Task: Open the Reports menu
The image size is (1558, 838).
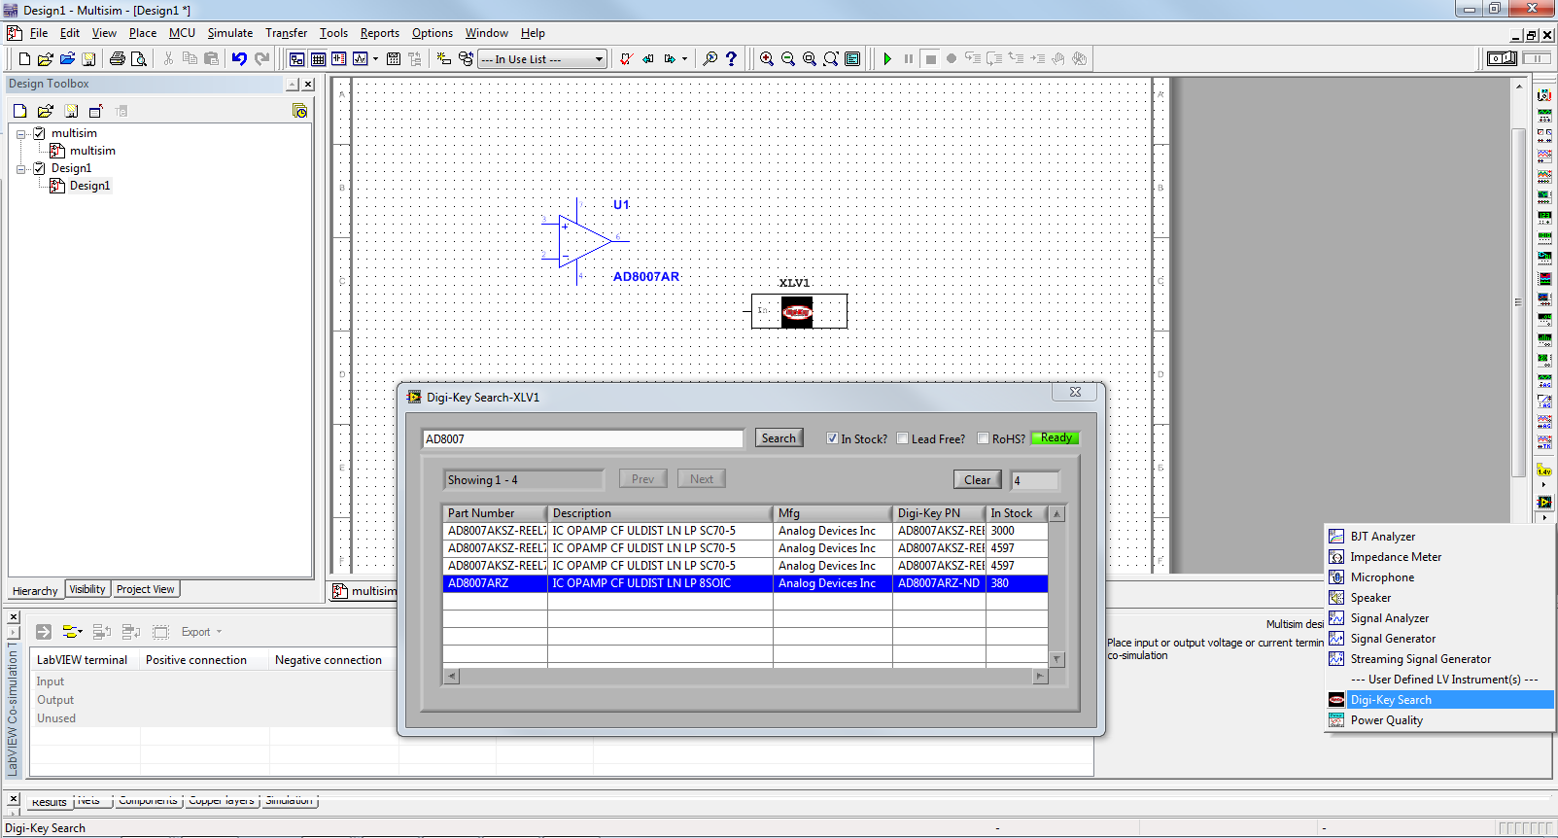Action: coord(379,33)
